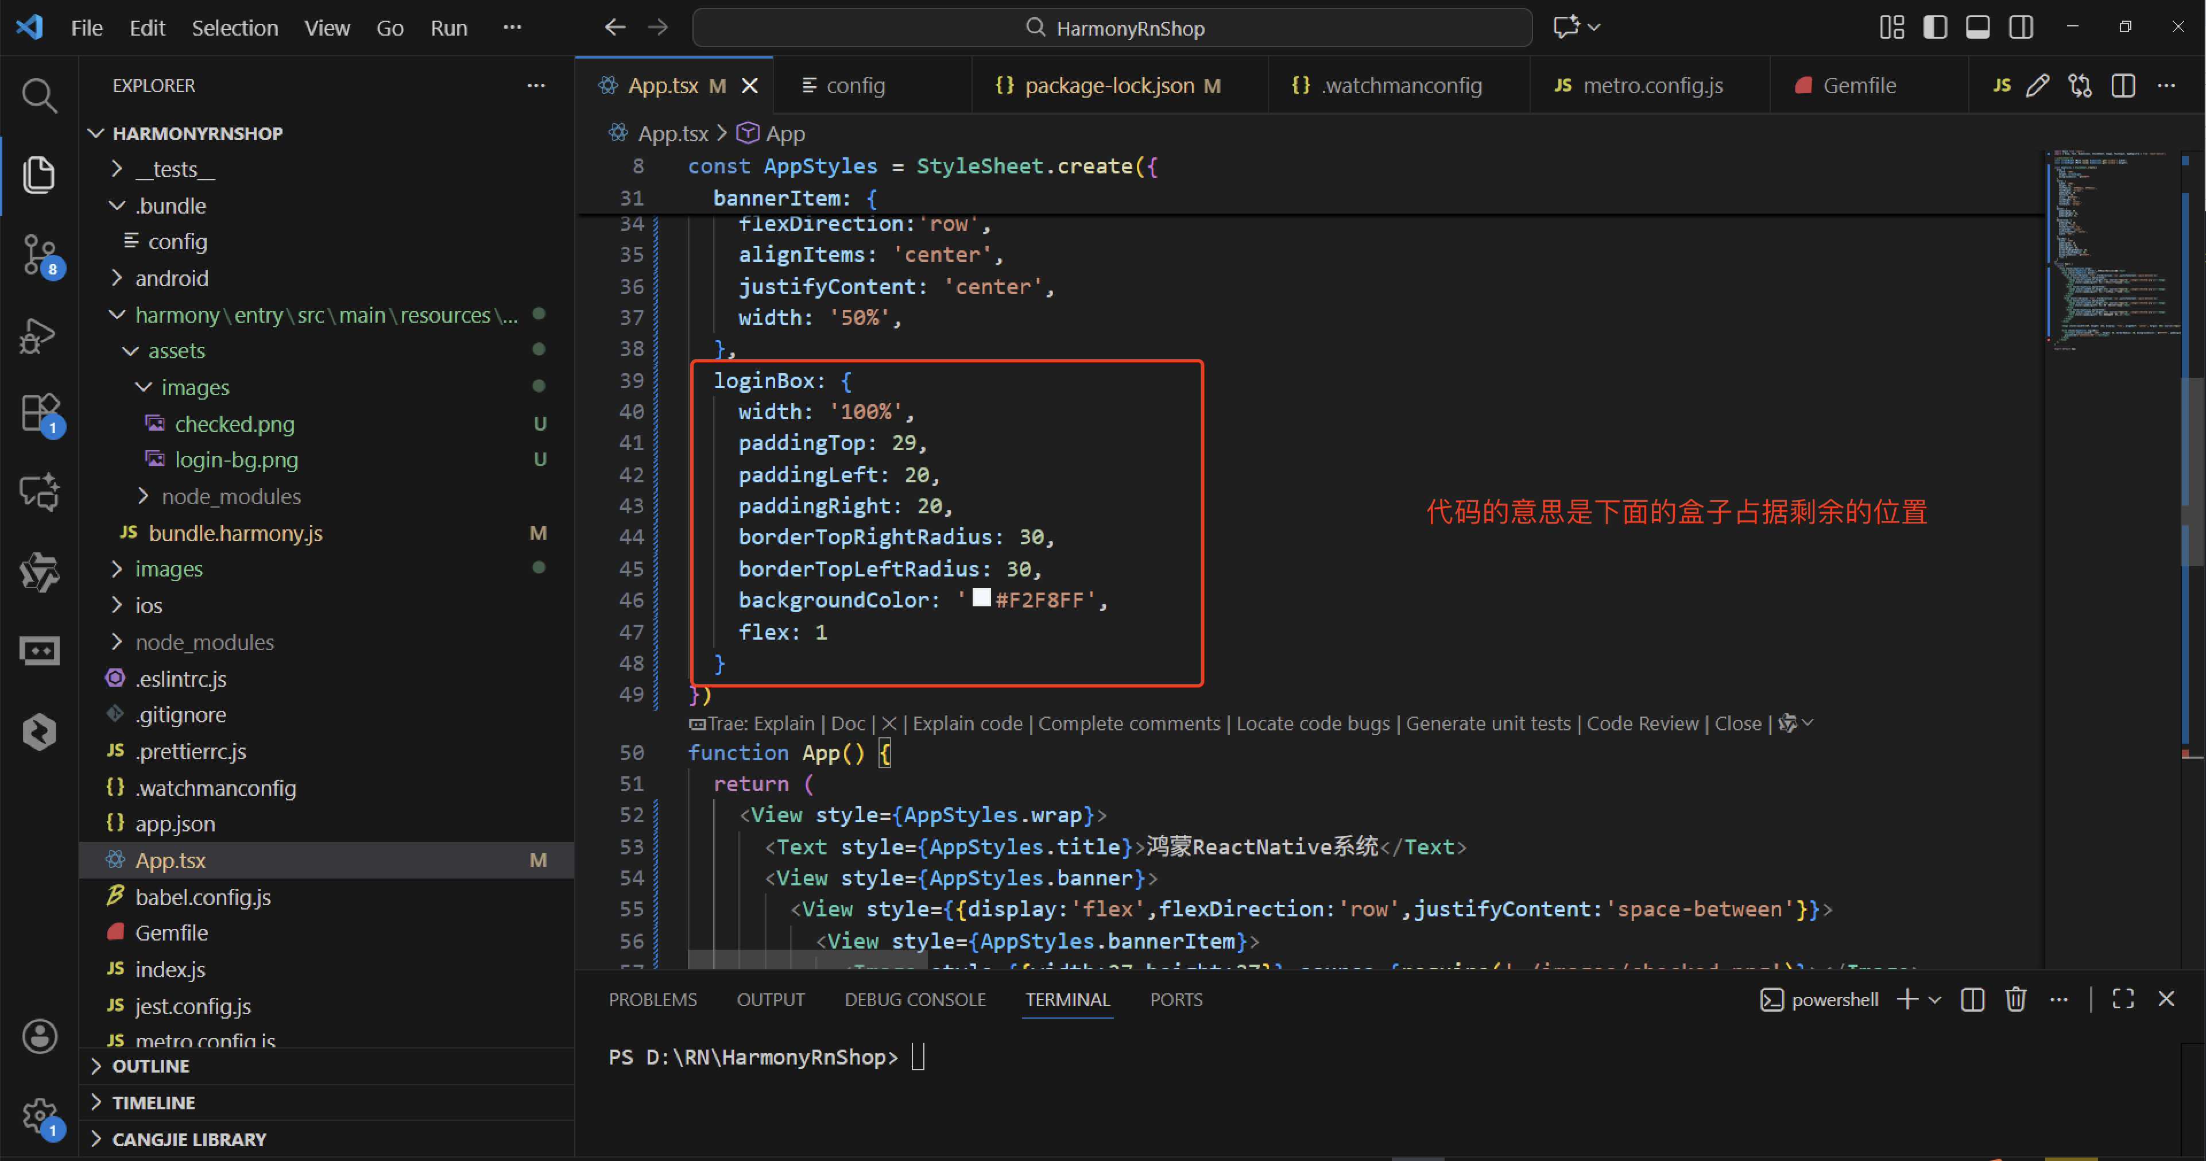Viewport: 2206px width, 1161px height.
Task: Kill terminal with trash icon
Action: click(2015, 999)
